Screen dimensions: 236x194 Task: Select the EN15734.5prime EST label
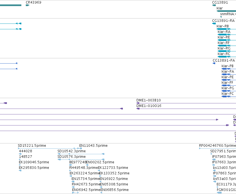pos(86,179)
